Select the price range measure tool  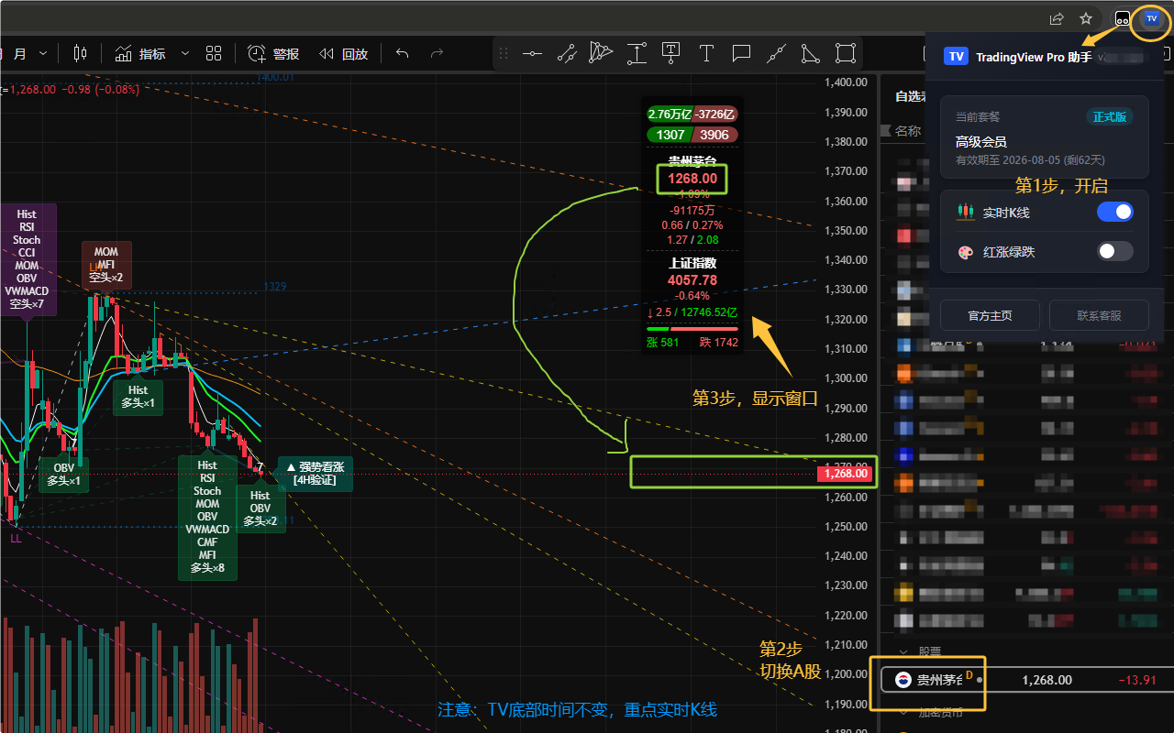point(637,53)
